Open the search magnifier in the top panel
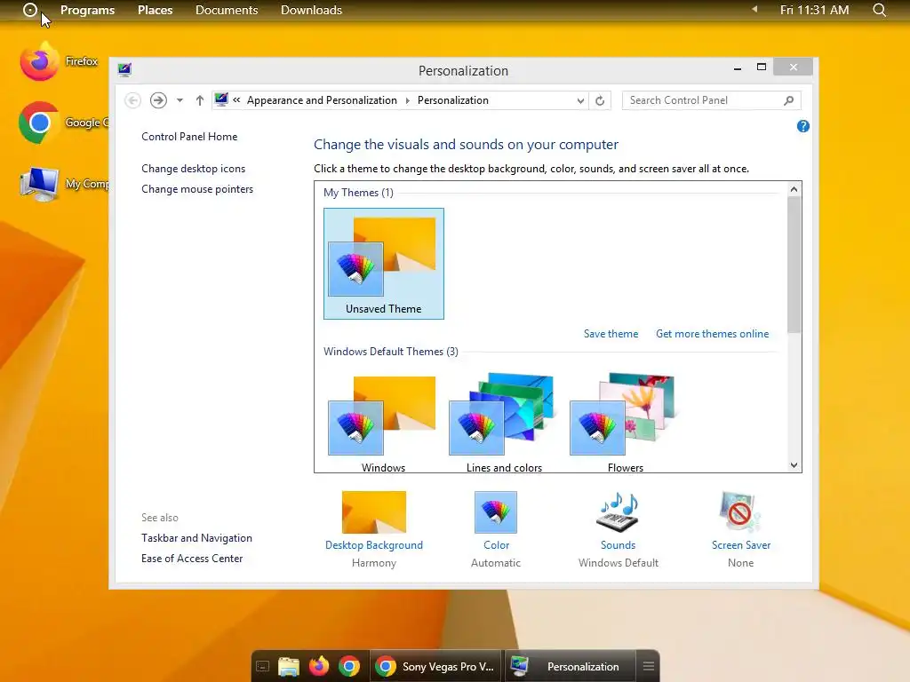The width and height of the screenshot is (910, 682). tap(879, 10)
